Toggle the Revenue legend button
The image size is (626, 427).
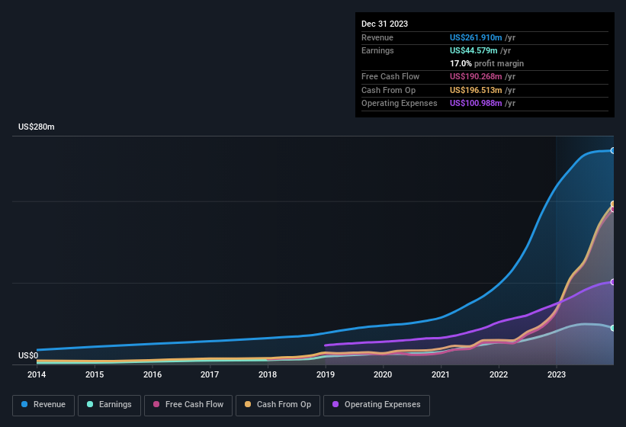(43, 405)
